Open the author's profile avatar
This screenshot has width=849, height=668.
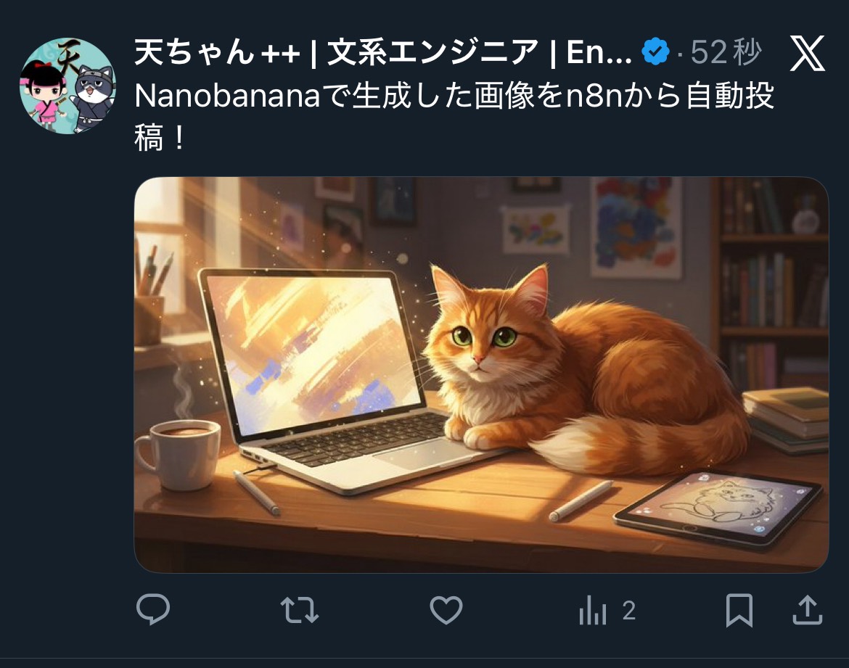click(x=67, y=86)
